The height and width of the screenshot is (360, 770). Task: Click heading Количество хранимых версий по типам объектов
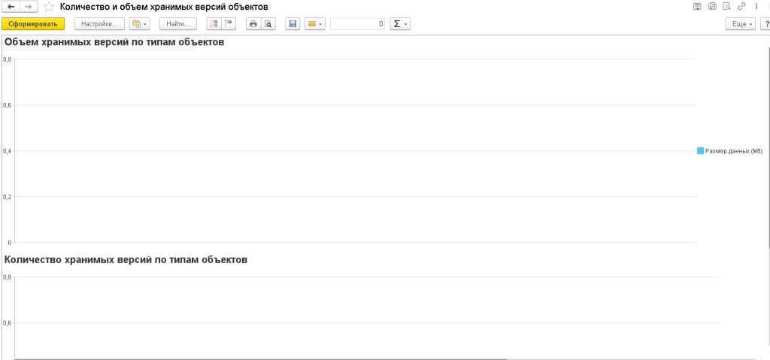click(126, 259)
